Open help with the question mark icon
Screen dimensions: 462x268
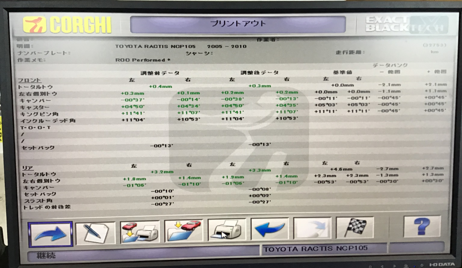pyautogui.click(x=422, y=226)
